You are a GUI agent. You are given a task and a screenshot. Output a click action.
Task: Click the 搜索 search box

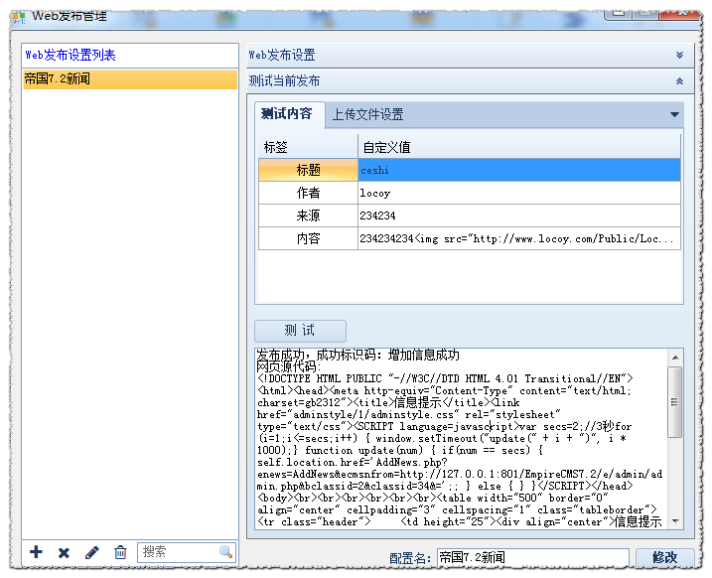pyautogui.click(x=177, y=552)
